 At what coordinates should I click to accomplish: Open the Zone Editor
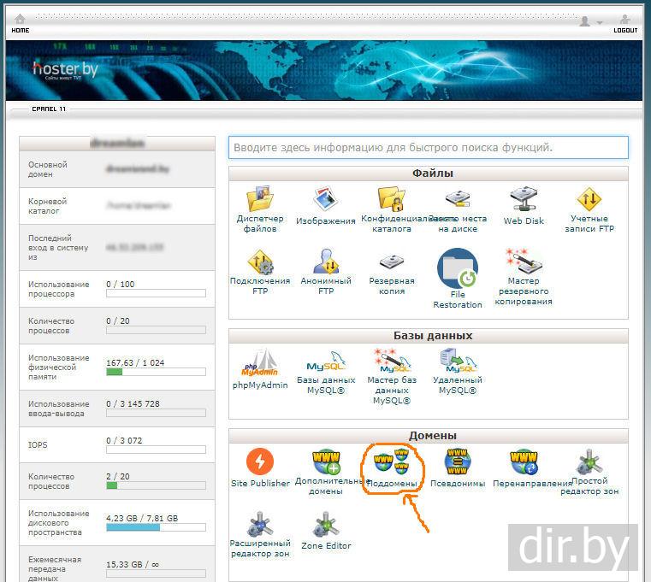[x=326, y=531]
